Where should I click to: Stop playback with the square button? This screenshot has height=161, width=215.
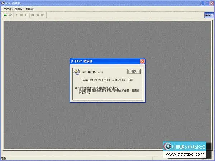[x=21, y=15]
